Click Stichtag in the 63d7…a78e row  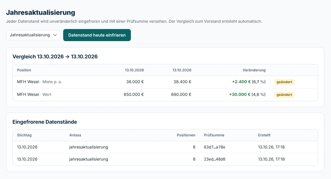27,147
